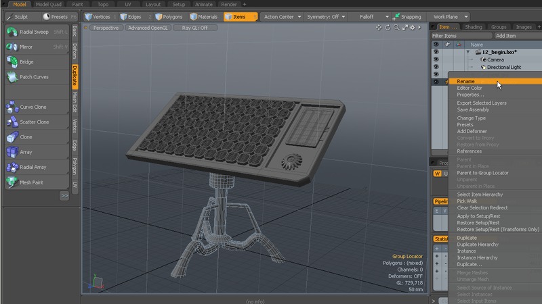542x304 pixels.
Task: Activate the Mirror tool
Action: (37, 47)
